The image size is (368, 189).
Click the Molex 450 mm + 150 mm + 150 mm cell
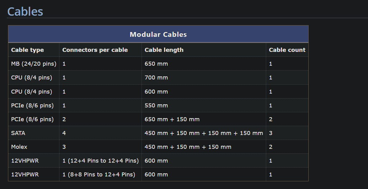(x=188, y=147)
